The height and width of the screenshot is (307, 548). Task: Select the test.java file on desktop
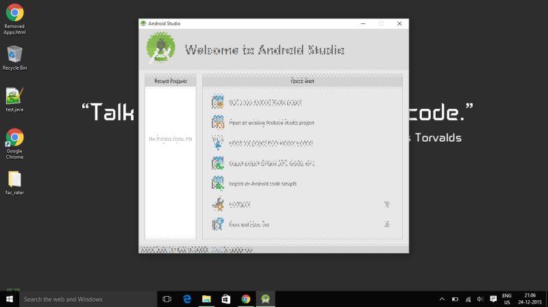tap(14, 100)
